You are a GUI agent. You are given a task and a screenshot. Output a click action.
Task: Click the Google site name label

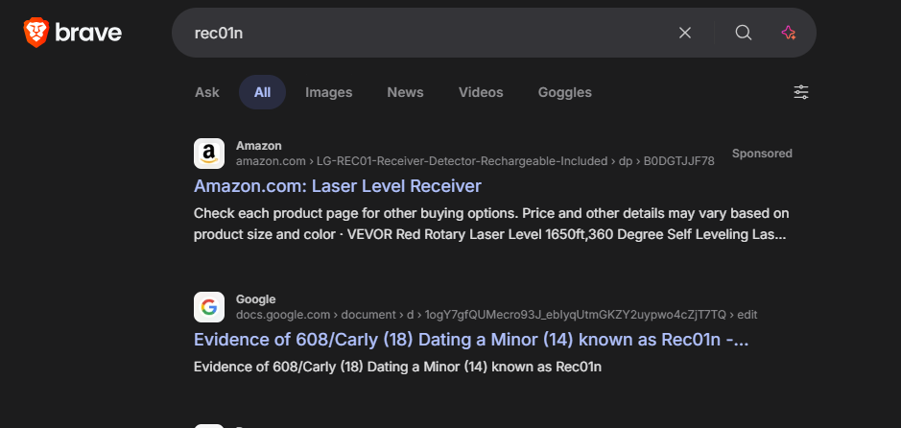tap(255, 299)
